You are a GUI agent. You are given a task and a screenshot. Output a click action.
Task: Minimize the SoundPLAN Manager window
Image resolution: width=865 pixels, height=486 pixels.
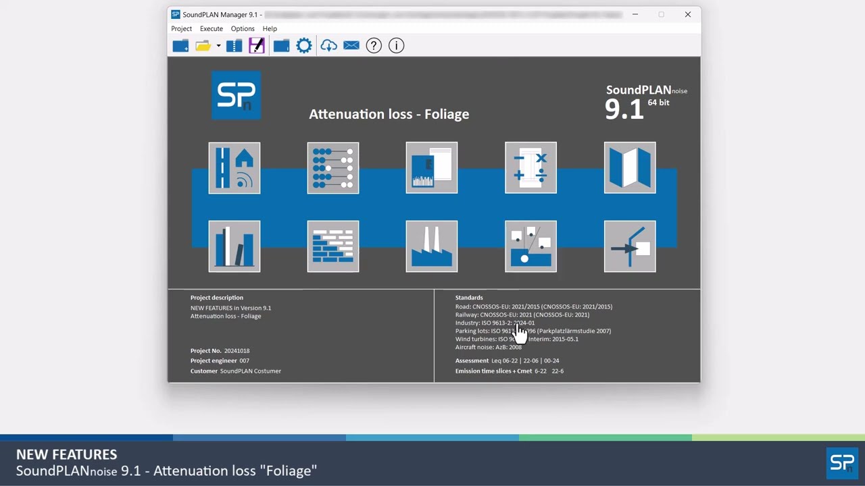point(635,14)
